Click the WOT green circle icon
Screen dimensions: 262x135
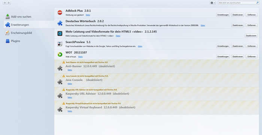60,54
